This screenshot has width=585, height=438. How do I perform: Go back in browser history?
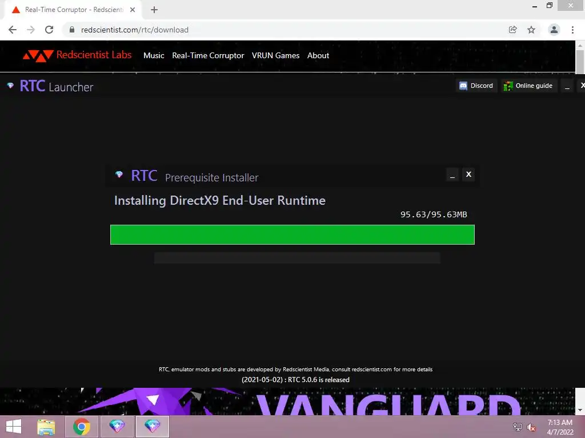pos(13,30)
